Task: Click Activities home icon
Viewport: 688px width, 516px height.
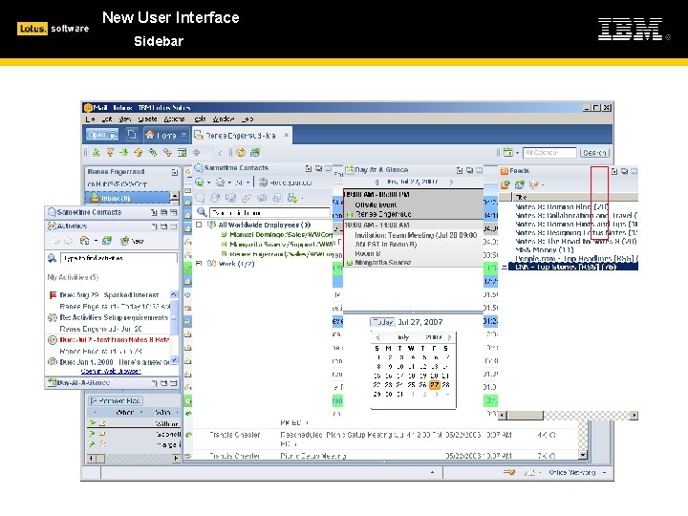Action: click(85, 241)
